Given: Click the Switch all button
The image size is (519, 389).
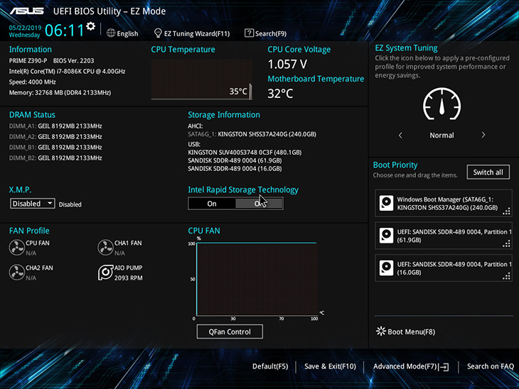Looking at the screenshot, I should click(x=488, y=172).
